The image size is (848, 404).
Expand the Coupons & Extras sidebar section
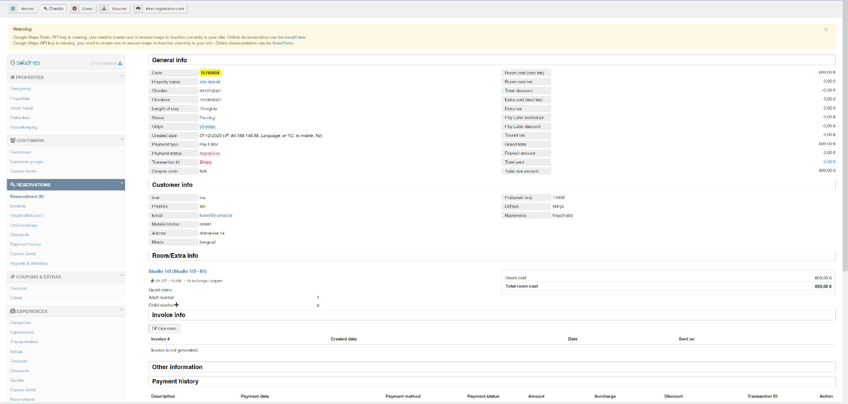pyautogui.click(x=122, y=276)
